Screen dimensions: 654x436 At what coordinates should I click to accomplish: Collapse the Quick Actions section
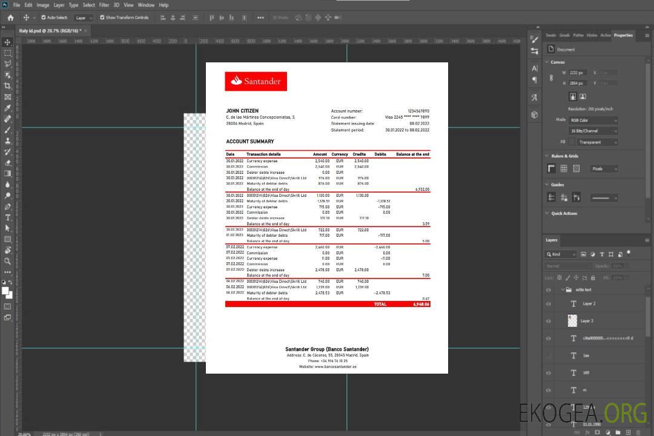547,213
